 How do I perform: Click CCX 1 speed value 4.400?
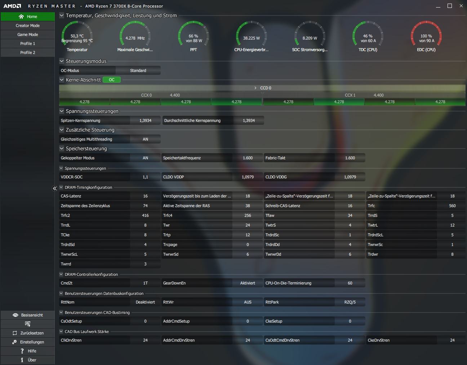[x=379, y=95]
